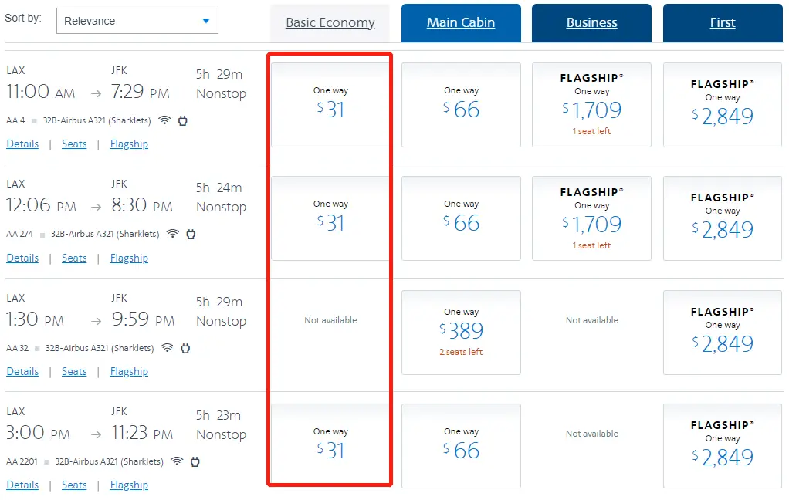Switch to Basic Economy fare tab
The width and height of the screenshot is (789, 500).
(330, 23)
